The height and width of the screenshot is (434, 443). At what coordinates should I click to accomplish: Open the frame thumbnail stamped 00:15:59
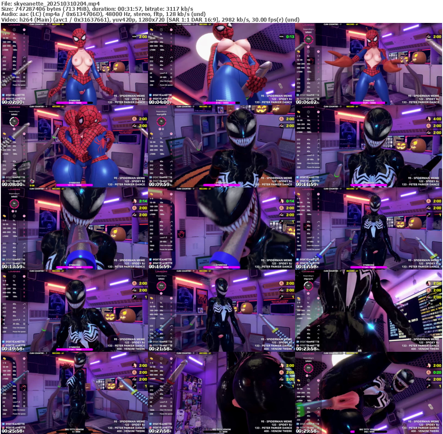pos(221,228)
